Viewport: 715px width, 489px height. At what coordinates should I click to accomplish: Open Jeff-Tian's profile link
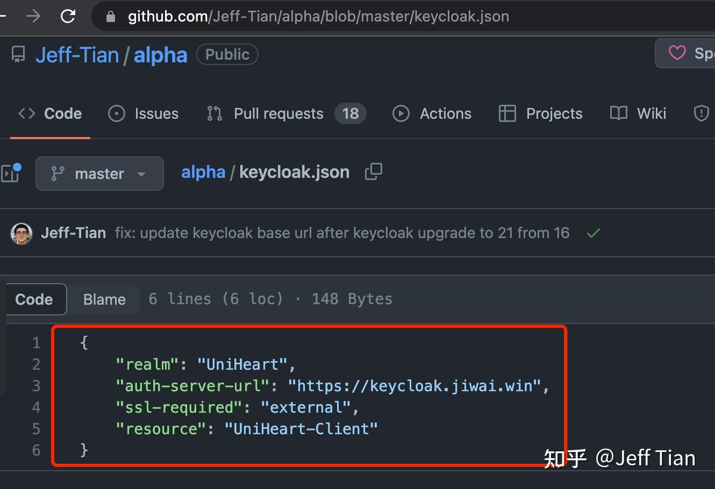(x=77, y=54)
